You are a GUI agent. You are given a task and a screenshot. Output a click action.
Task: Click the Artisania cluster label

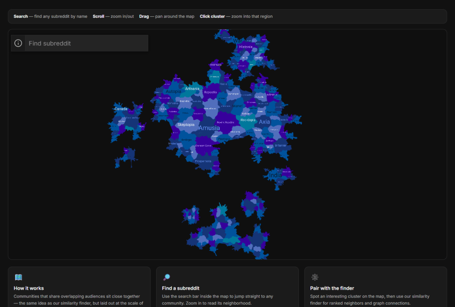pos(192,89)
